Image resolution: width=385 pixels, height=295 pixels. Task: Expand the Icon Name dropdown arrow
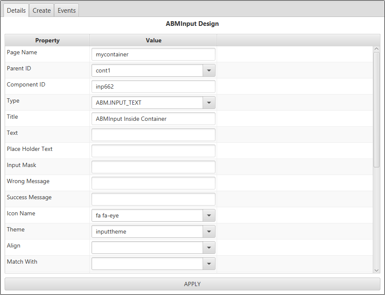(x=209, y=215)
